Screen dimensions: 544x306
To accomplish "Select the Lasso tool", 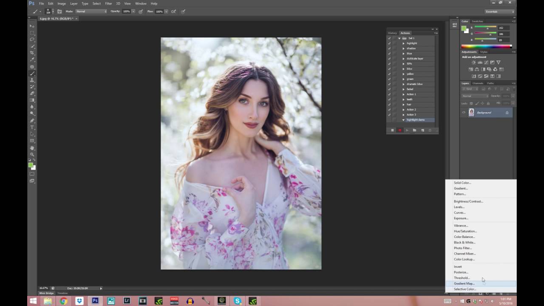I will (x=32, y=40).
